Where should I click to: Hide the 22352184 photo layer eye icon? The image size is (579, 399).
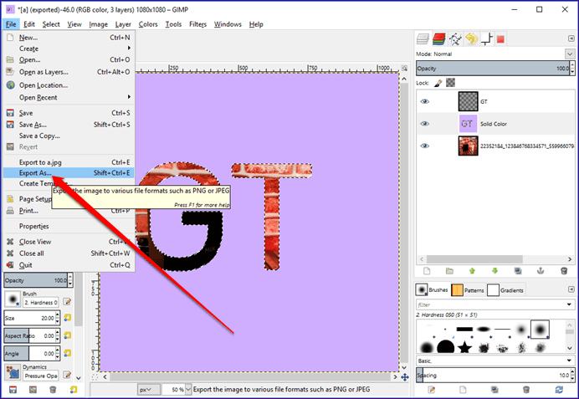[x=425, y=146]
